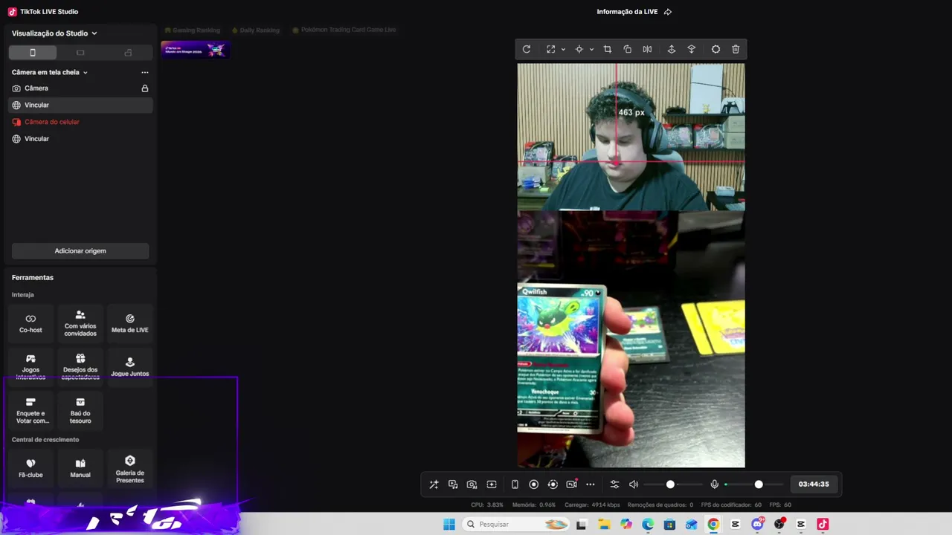Click the Pesquisar taskbar search box
Image resolution: width=952 pixels, height=535 pixels.
(516, 525)
